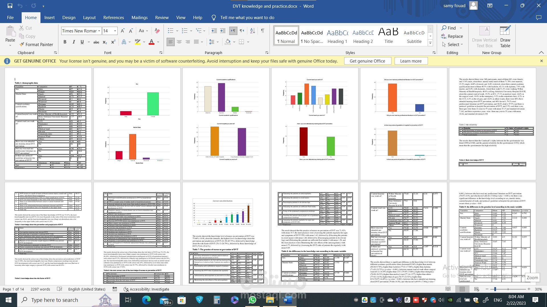Image resolution: width=547 pixels, height=307 pixels.
Task: Open the font size dropdown
Action: [115, 31]
